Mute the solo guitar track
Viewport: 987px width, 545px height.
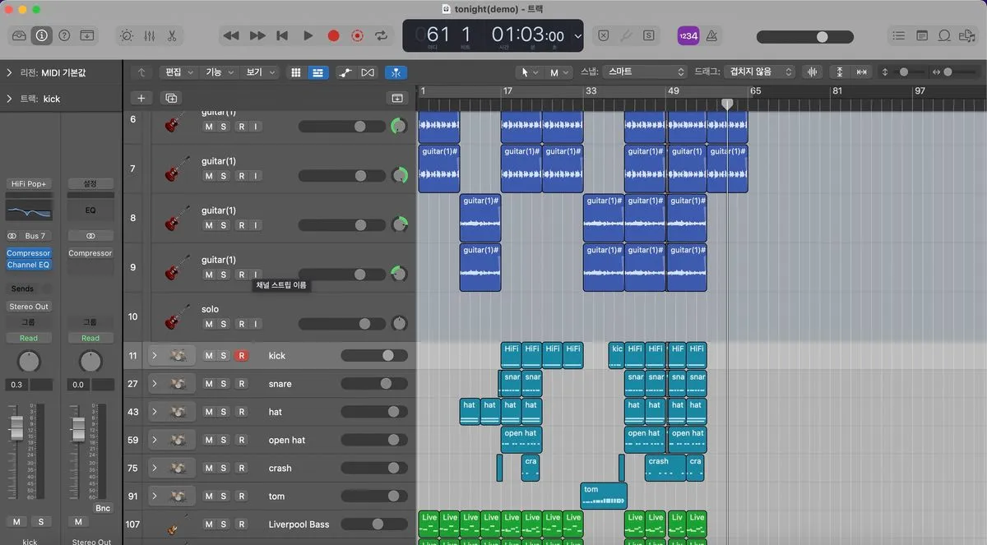pyautogui.click(x=209, y=324)
